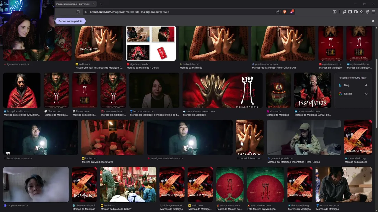The image size is (378, 212).
Task: Open the bocadoinferno.com.br flashlight image
Action: click(x=41, y=138)
